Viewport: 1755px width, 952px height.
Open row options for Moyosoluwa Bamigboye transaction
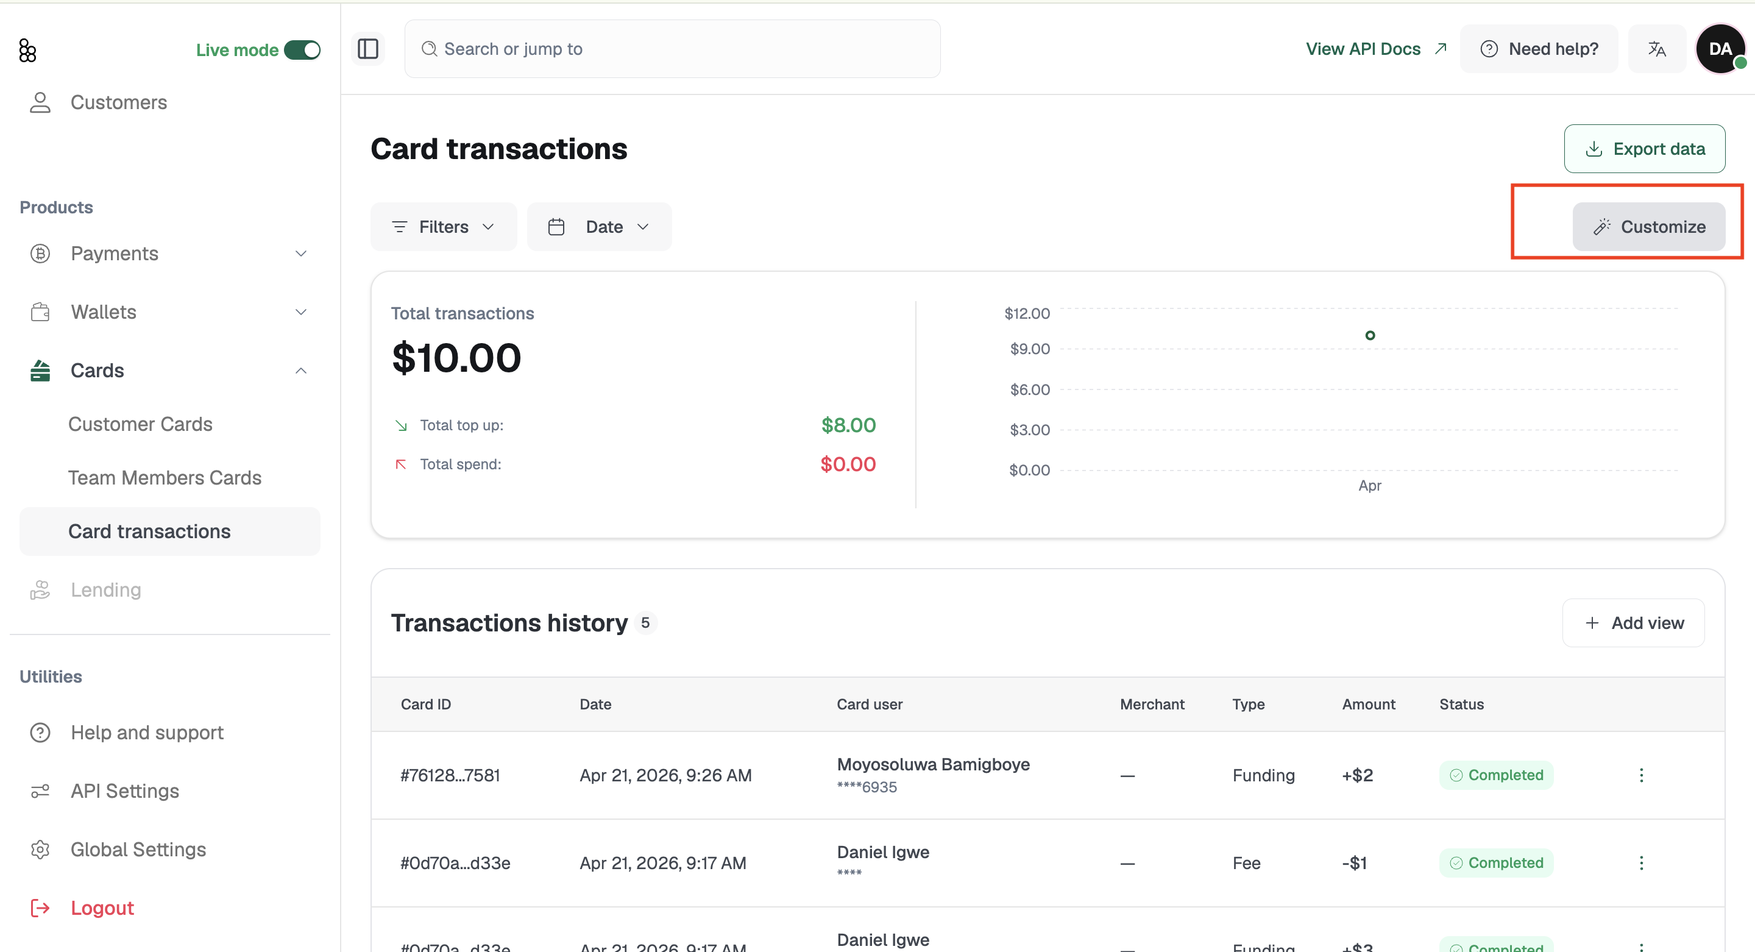click(x=1641, y=775)
